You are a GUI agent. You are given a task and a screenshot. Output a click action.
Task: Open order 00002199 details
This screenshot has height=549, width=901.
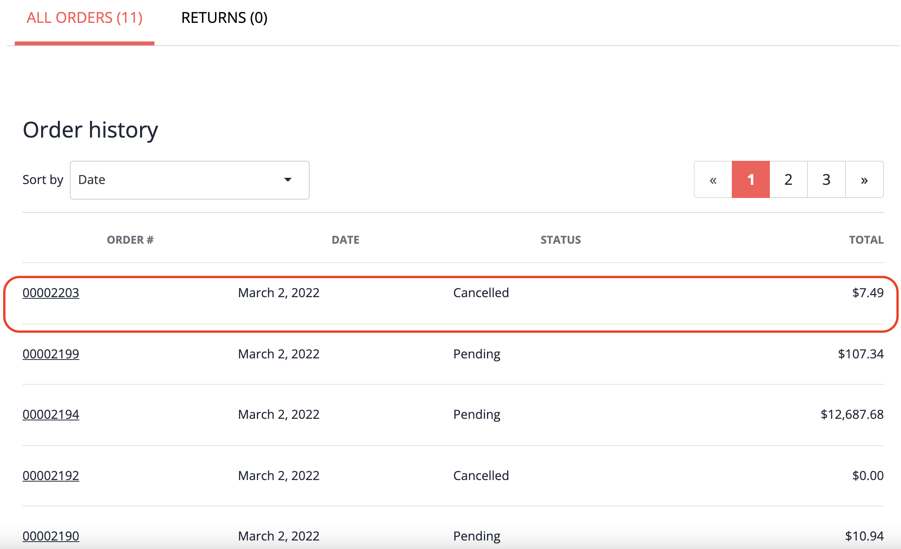[51, 354]
